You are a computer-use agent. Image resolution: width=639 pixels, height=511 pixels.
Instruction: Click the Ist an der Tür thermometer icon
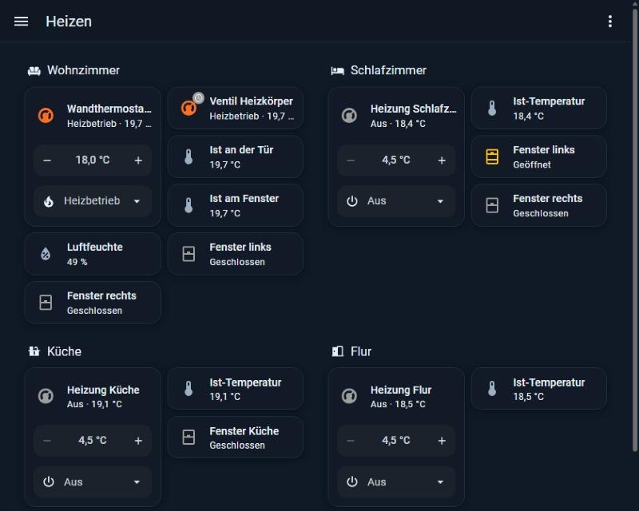click(x=189, y=156)
